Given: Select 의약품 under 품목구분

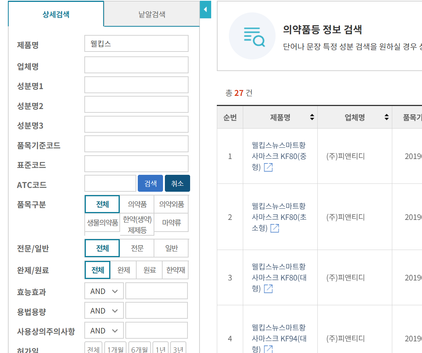Looking at the screenshot, I should click(137, 205).
